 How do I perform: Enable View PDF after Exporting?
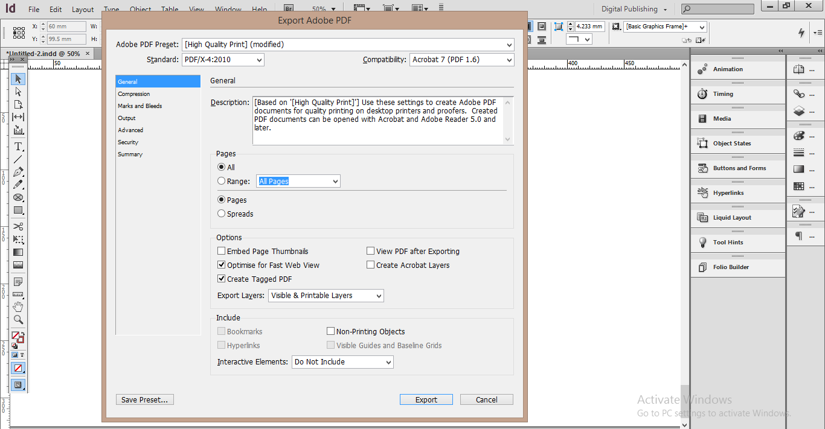point(371,251)
